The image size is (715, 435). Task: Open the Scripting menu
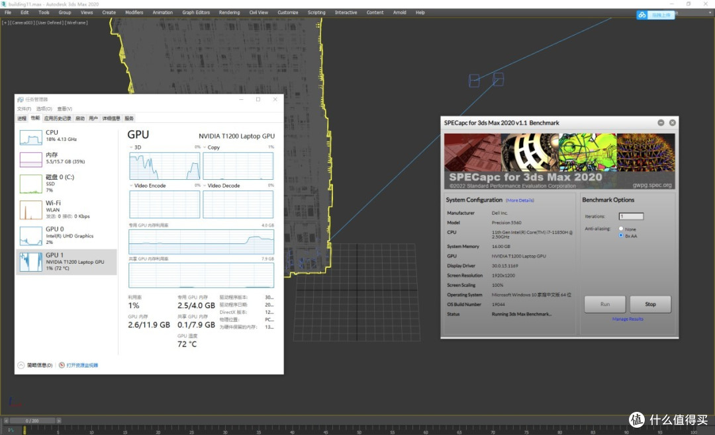tap(316, 13)
